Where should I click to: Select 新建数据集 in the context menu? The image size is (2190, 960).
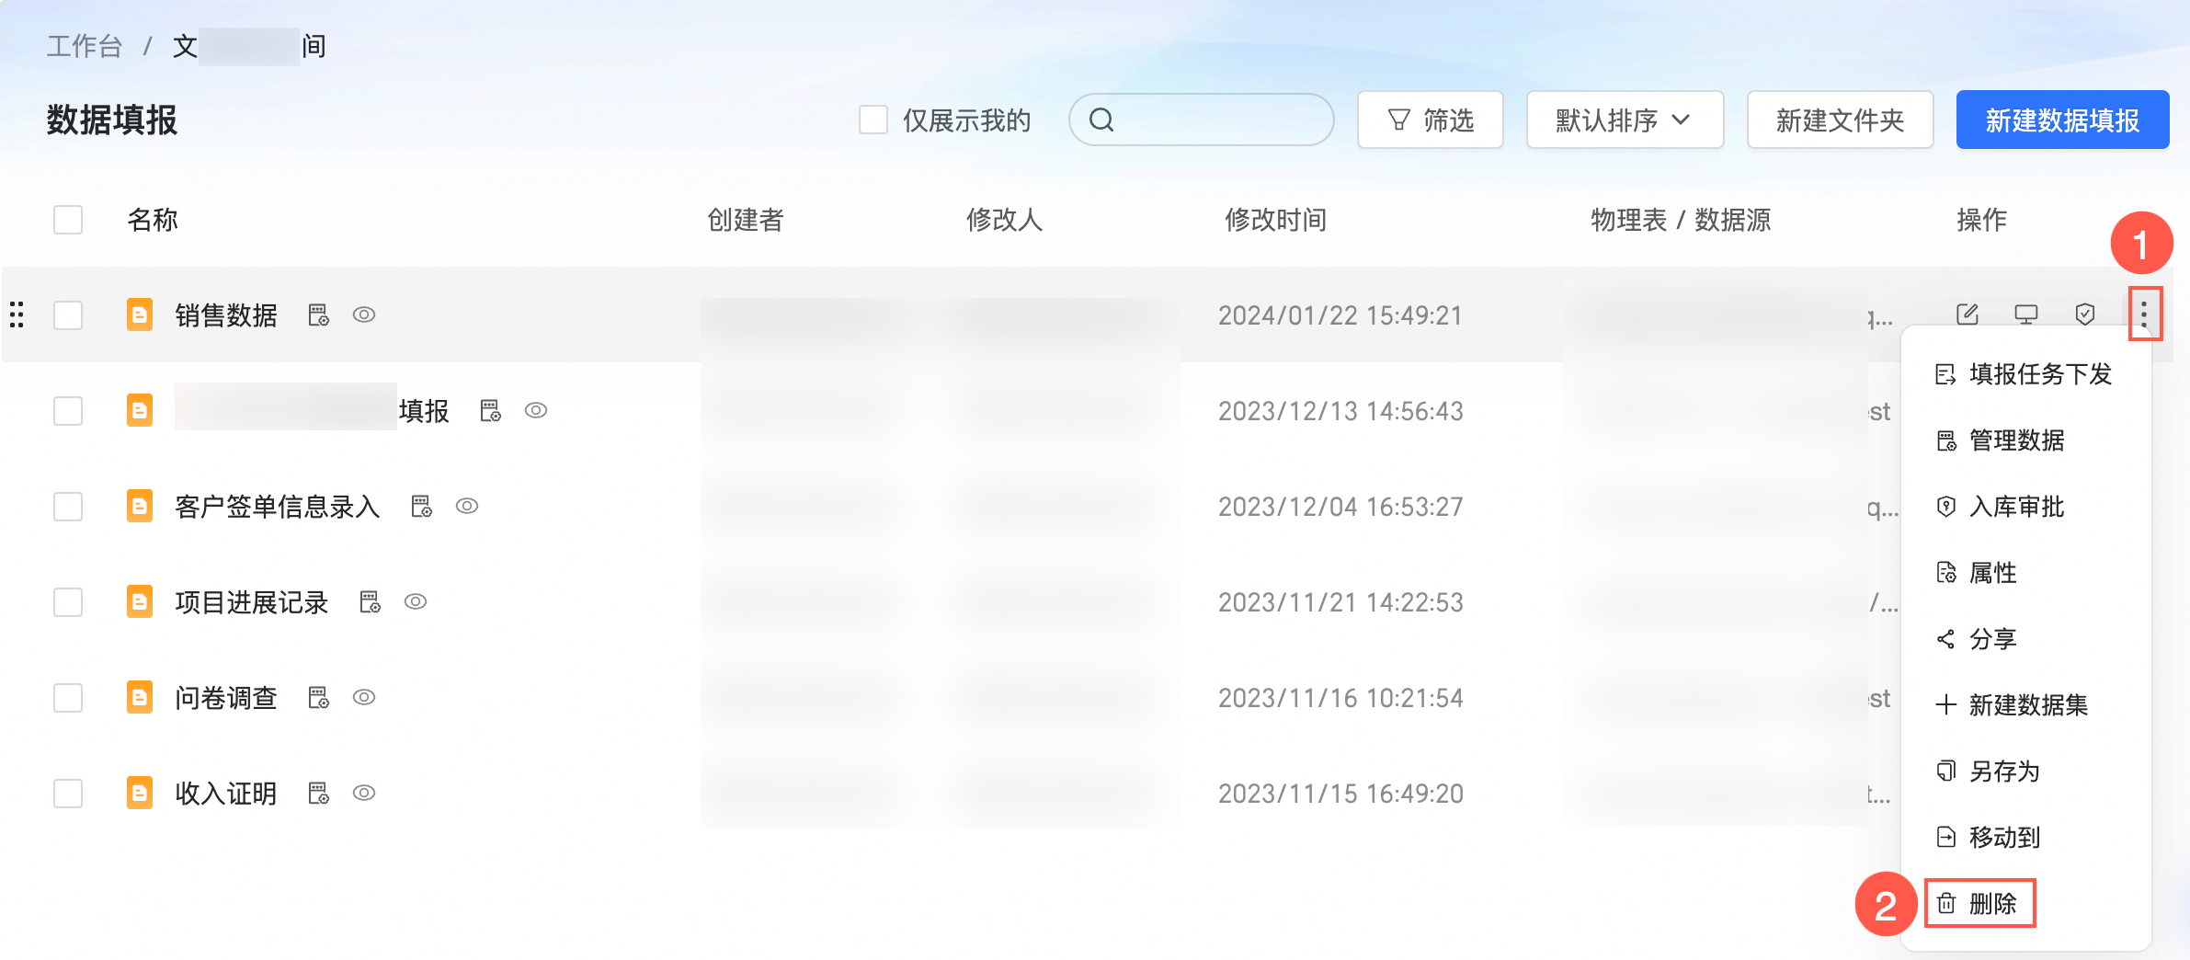point(2025,705)
